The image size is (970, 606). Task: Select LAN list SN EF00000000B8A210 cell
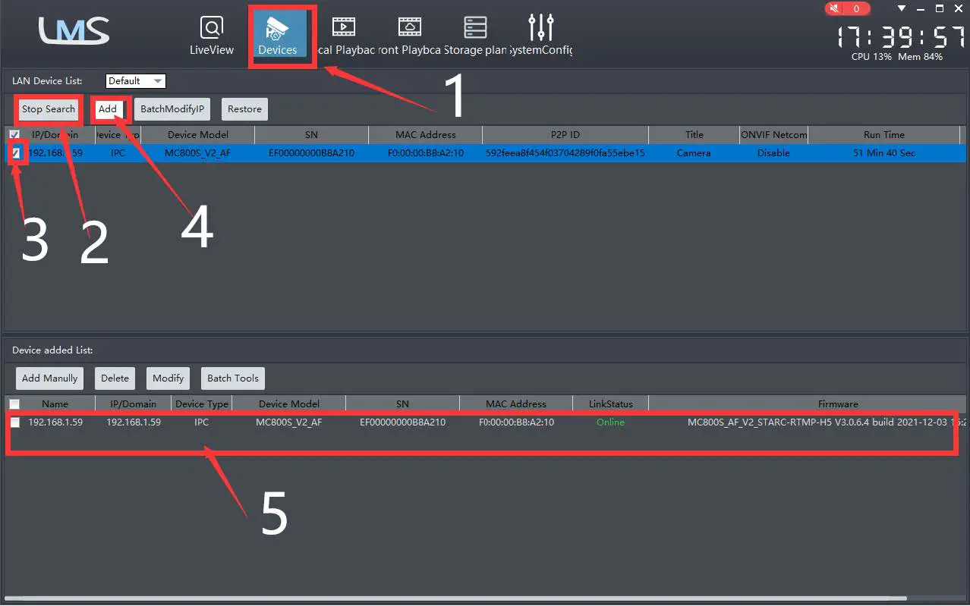click(311, 153)
